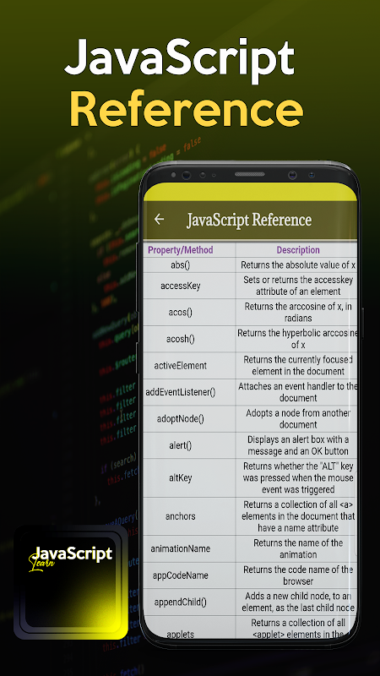
Task: Tap the alert() method row
Action: pyautogui.click(x=180, y=445)
